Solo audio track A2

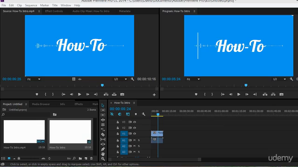[x=139, y=146]
